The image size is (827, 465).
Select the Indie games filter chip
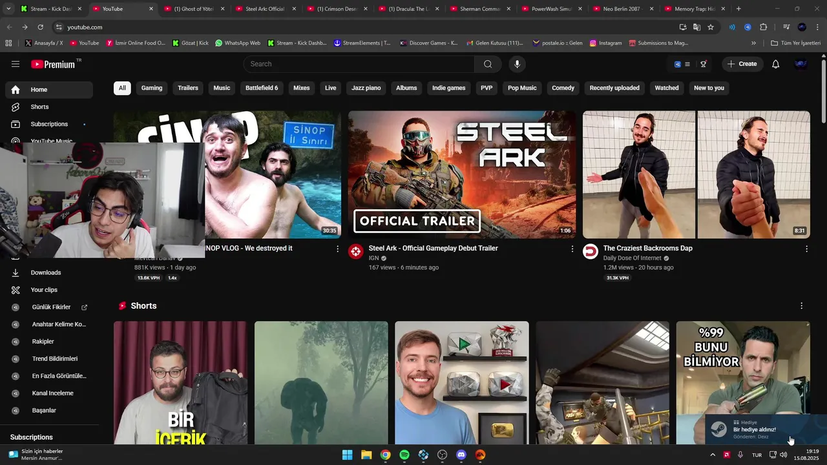(x=449, y=88)
